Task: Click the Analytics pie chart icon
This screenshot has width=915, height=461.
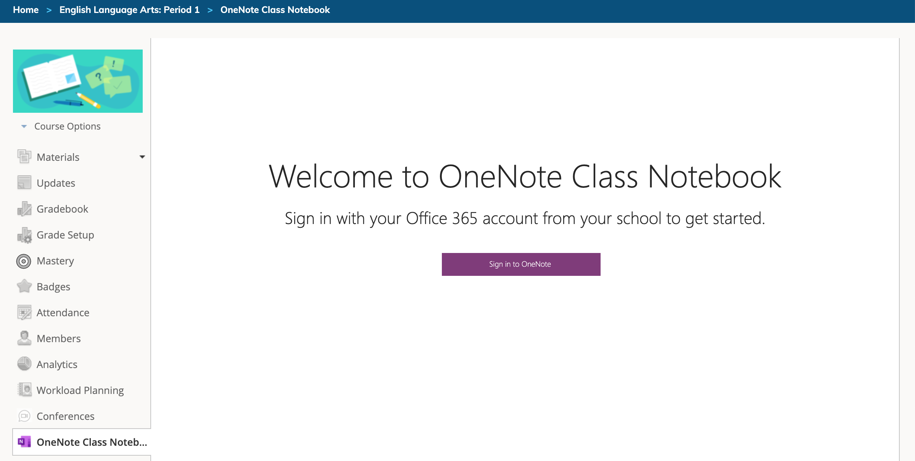Action: coord(24,364)
